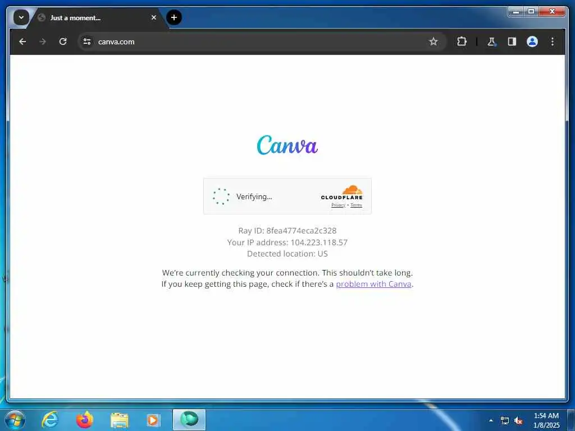The height and width of the screenshot is (431, 575).
Task: Click the 'Detected location: US' text
Action: coord(287,254)
